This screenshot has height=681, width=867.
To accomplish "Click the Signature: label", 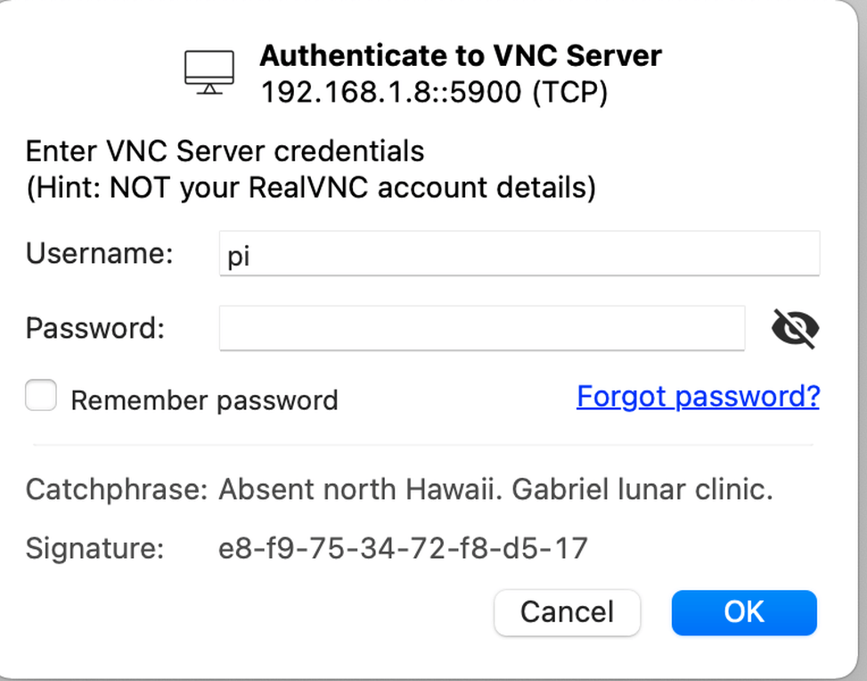I will (x=94, y=548).
